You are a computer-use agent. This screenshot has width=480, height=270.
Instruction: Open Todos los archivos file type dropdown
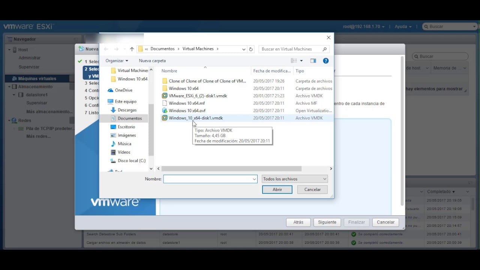(x=295, y=179)
